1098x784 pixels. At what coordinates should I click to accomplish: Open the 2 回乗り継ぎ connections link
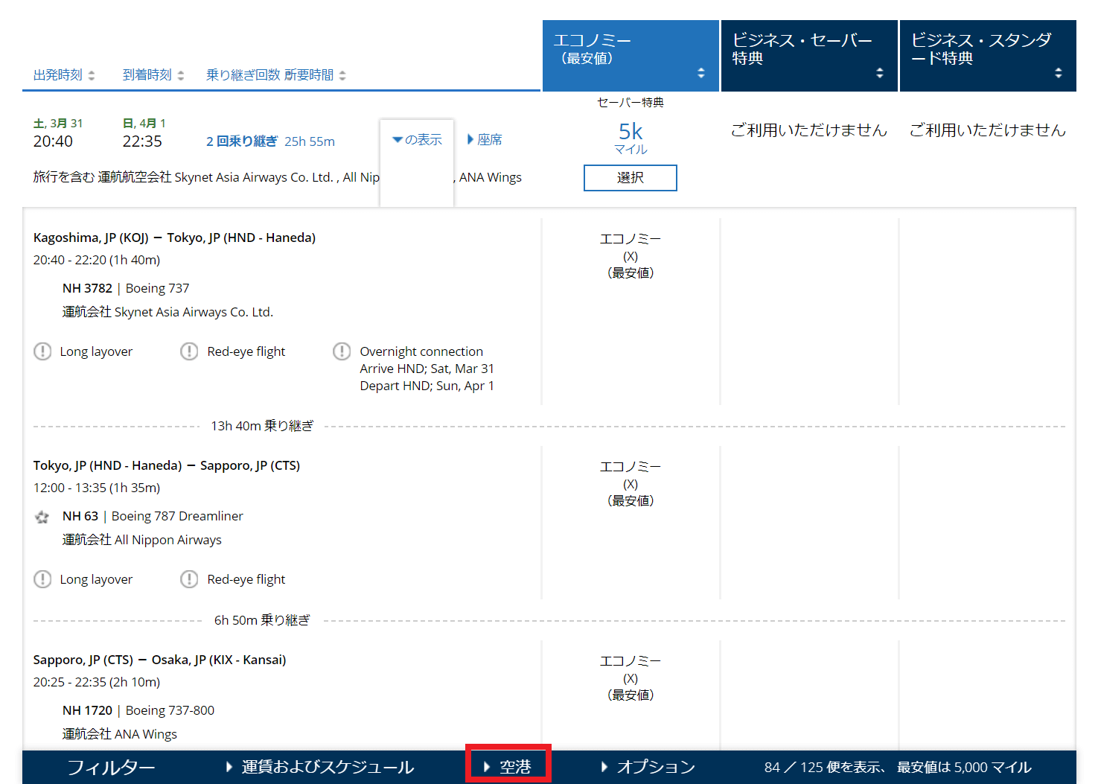(x=241, y=141)
